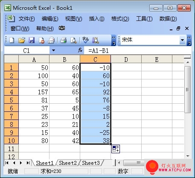
Task: Open the Auto Fill Options button below C10
Action: tap(116, 149)
